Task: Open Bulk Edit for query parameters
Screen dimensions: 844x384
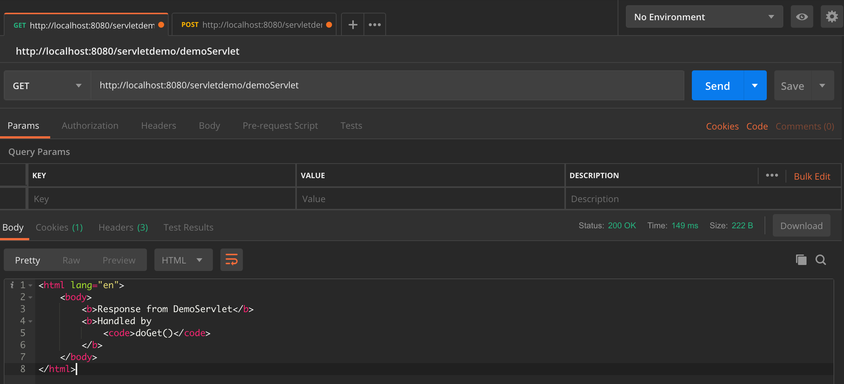Action: 812,176
